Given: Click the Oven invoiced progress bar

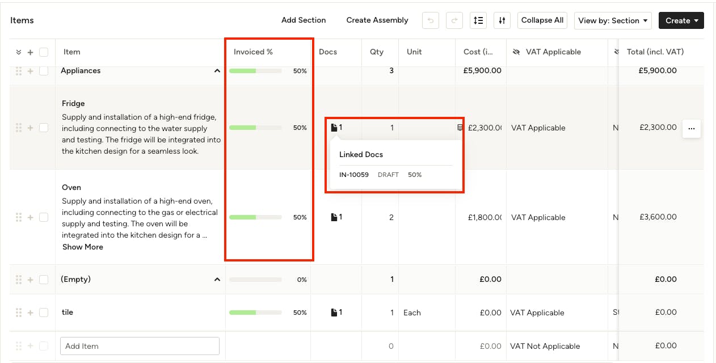Looking at the screenshot, I should (255, 217).
